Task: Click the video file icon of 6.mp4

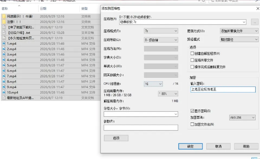Action: pos(4,71)
